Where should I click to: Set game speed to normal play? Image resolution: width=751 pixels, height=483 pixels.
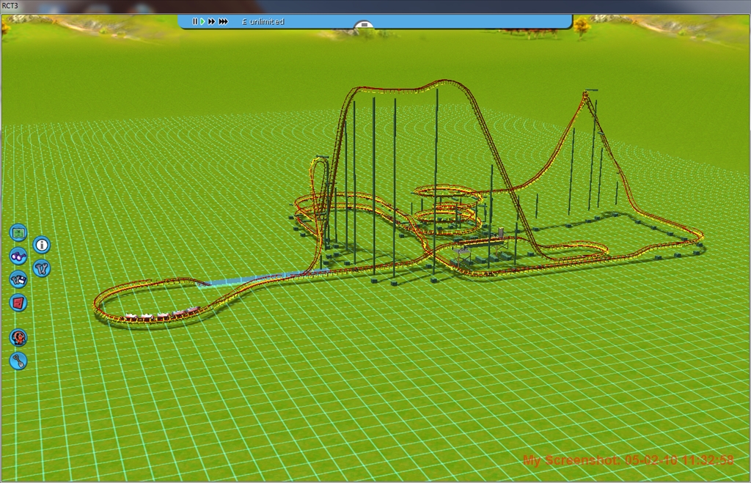(202, 21)
